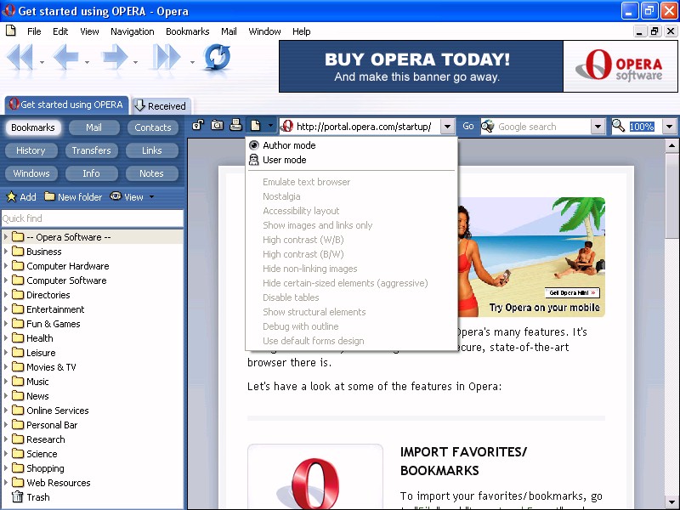The image size is (680, 510).
Task: Open the Bookmarks menu in the menu bar
Action: [187, 31]
